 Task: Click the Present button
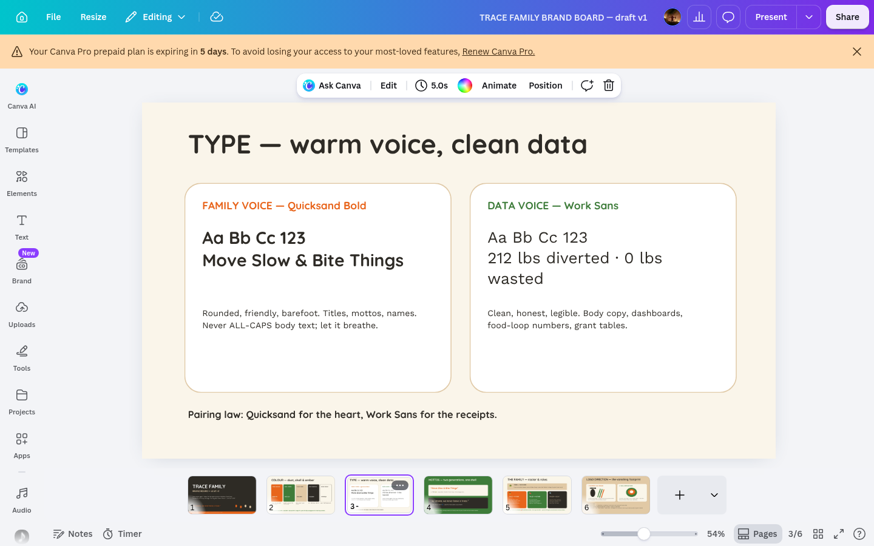coord(771,17)
